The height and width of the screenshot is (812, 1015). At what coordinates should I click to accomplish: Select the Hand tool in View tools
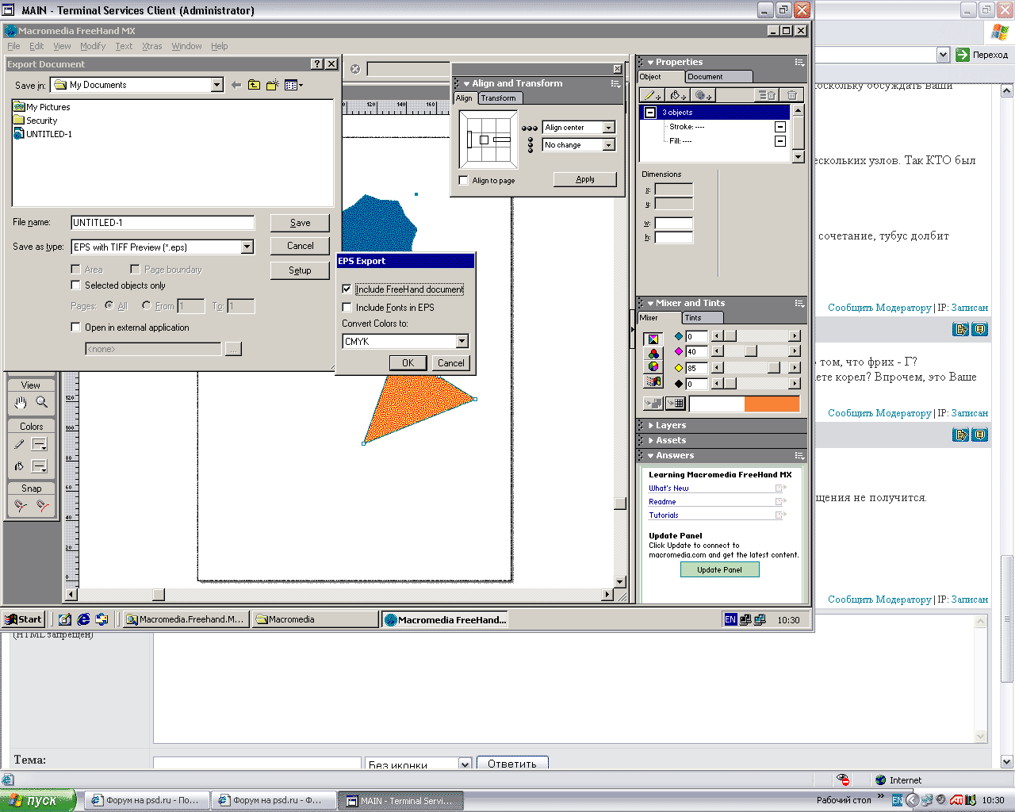coord(21,403)
